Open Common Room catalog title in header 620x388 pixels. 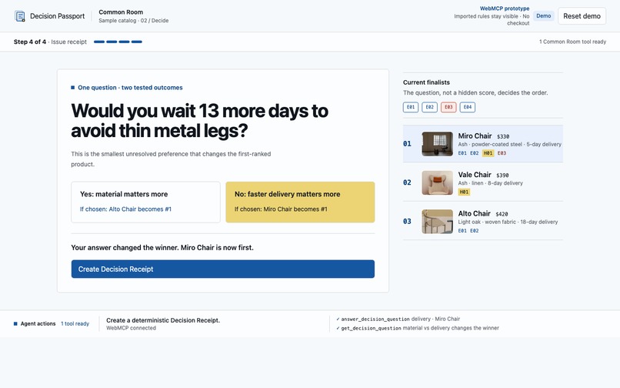[121, 12]
